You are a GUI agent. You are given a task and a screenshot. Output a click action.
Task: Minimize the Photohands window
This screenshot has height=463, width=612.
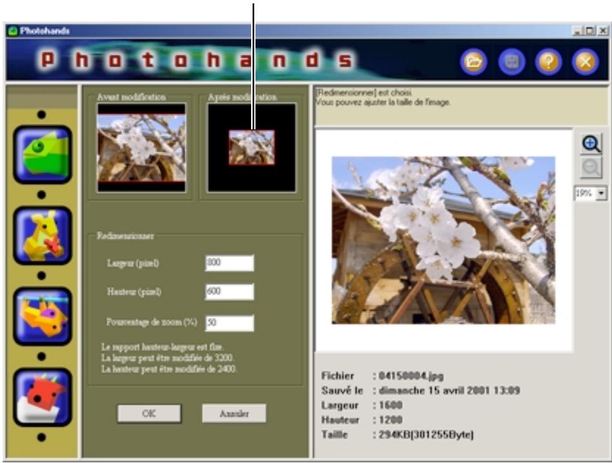point(577,31)
